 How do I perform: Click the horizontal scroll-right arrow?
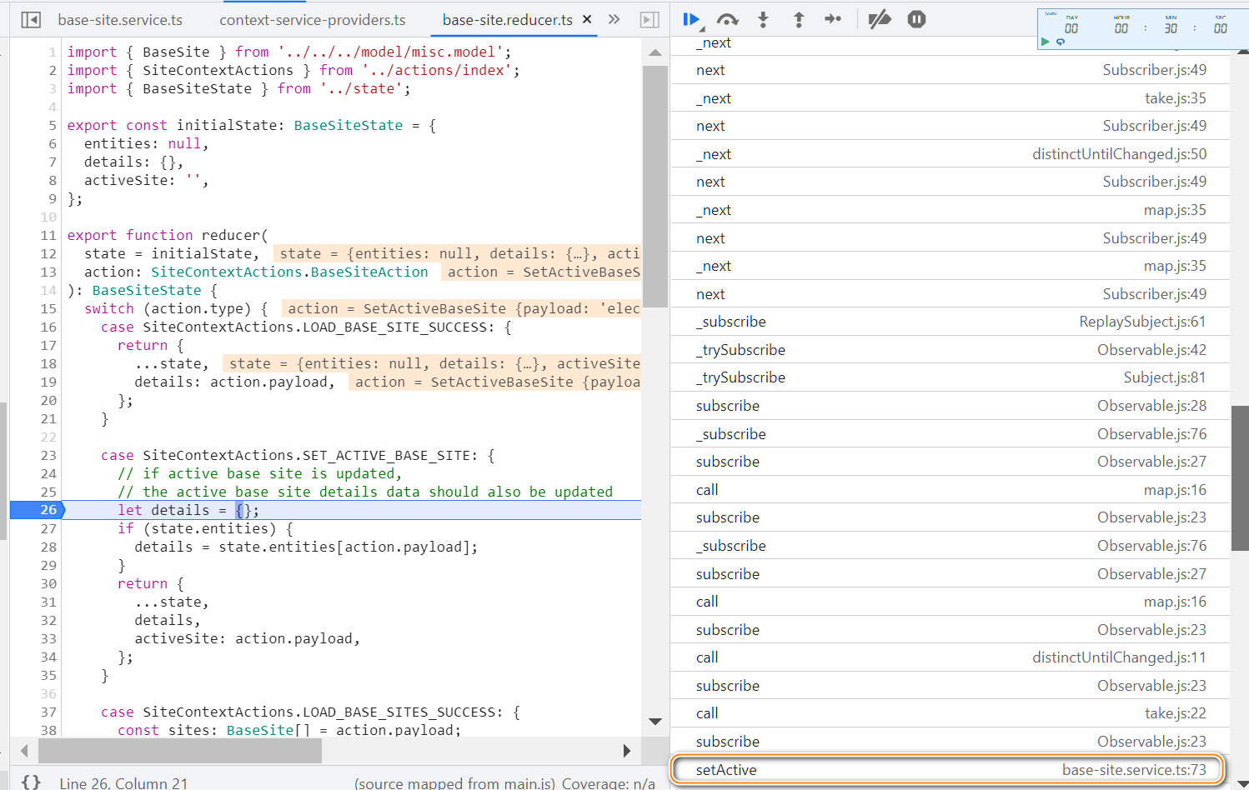pyautogui.click(x=627, y=751)
